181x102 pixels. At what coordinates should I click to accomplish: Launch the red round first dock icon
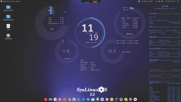pyautogui.click(x=46, y=99)
